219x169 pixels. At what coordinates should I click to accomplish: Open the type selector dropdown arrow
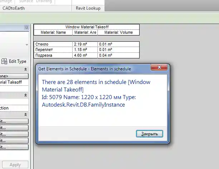point(26,45)
